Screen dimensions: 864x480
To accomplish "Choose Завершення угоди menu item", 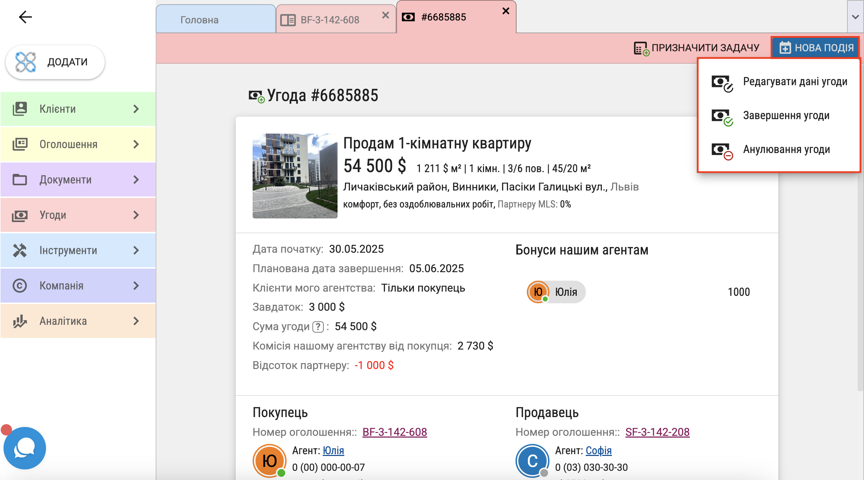I will [x=779, y=116].
